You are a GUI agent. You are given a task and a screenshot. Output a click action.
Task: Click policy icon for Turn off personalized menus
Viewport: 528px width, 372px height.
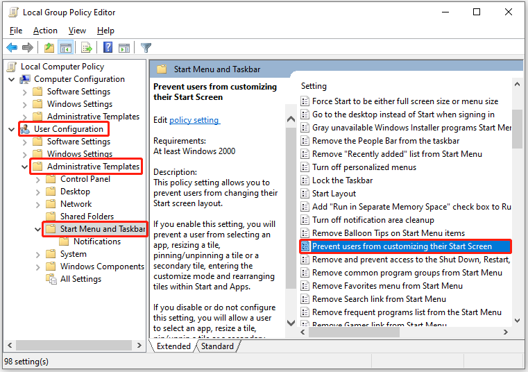click(x=305, y=167)
